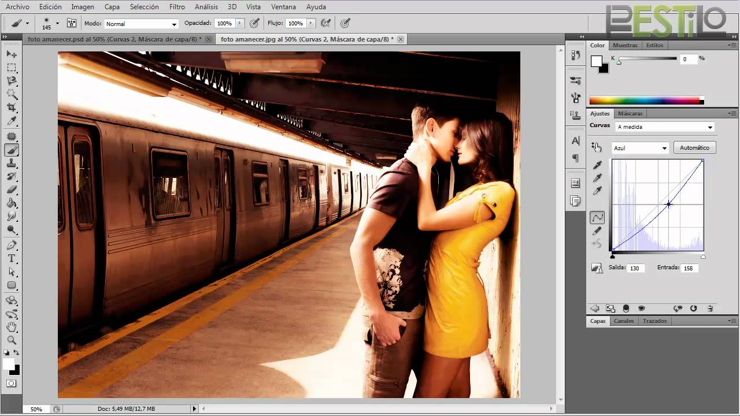
Task: Select the Quick Selection tool
Action: click(x=12, y=94)
